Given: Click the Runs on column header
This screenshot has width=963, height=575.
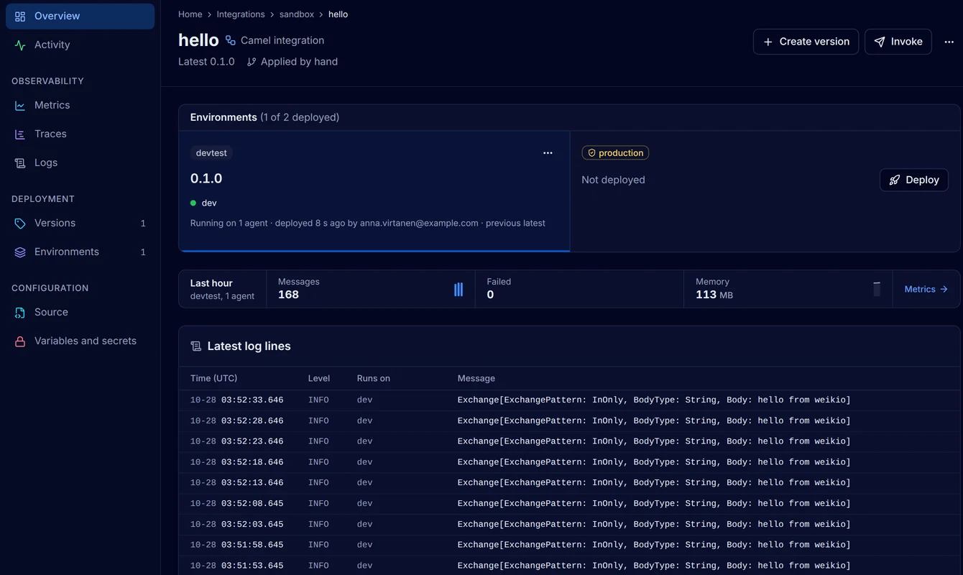Looking at the screenshot, I should click(374, 378).
